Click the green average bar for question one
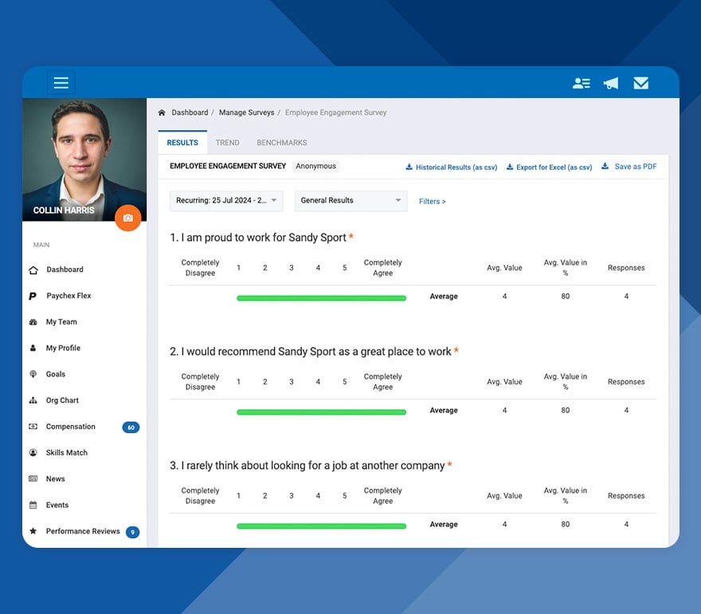The width and height of the screenshot is (701, 614). point(321,297)
